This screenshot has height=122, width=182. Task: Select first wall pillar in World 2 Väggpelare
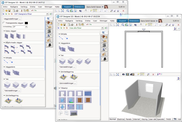62,49
